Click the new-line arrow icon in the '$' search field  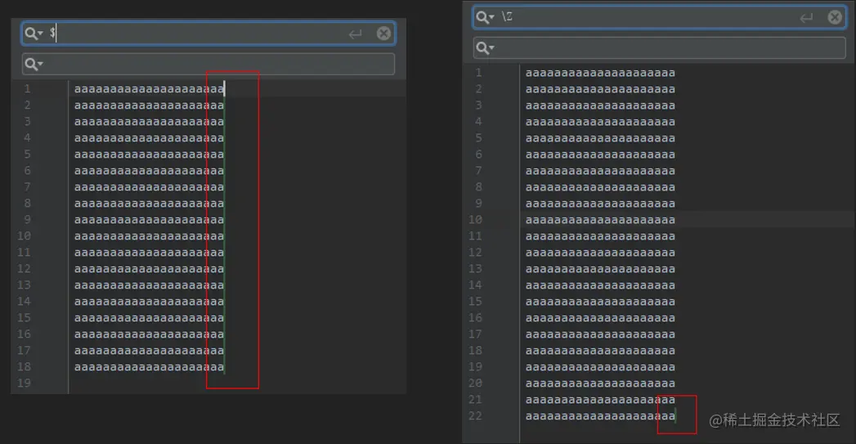(x=356, y=34)
